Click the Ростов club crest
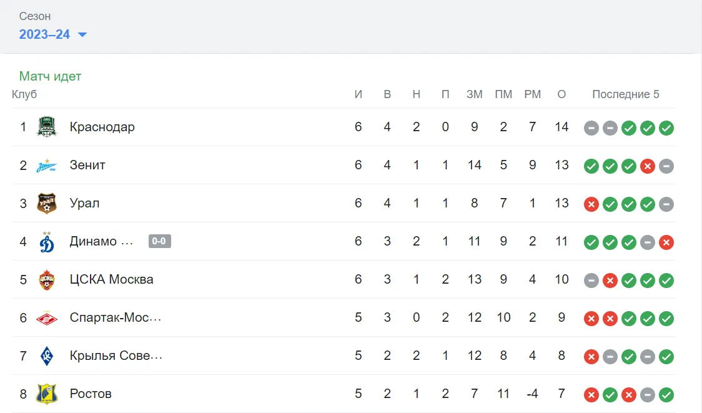Screen dimensions: 702x413 (47, 394)
